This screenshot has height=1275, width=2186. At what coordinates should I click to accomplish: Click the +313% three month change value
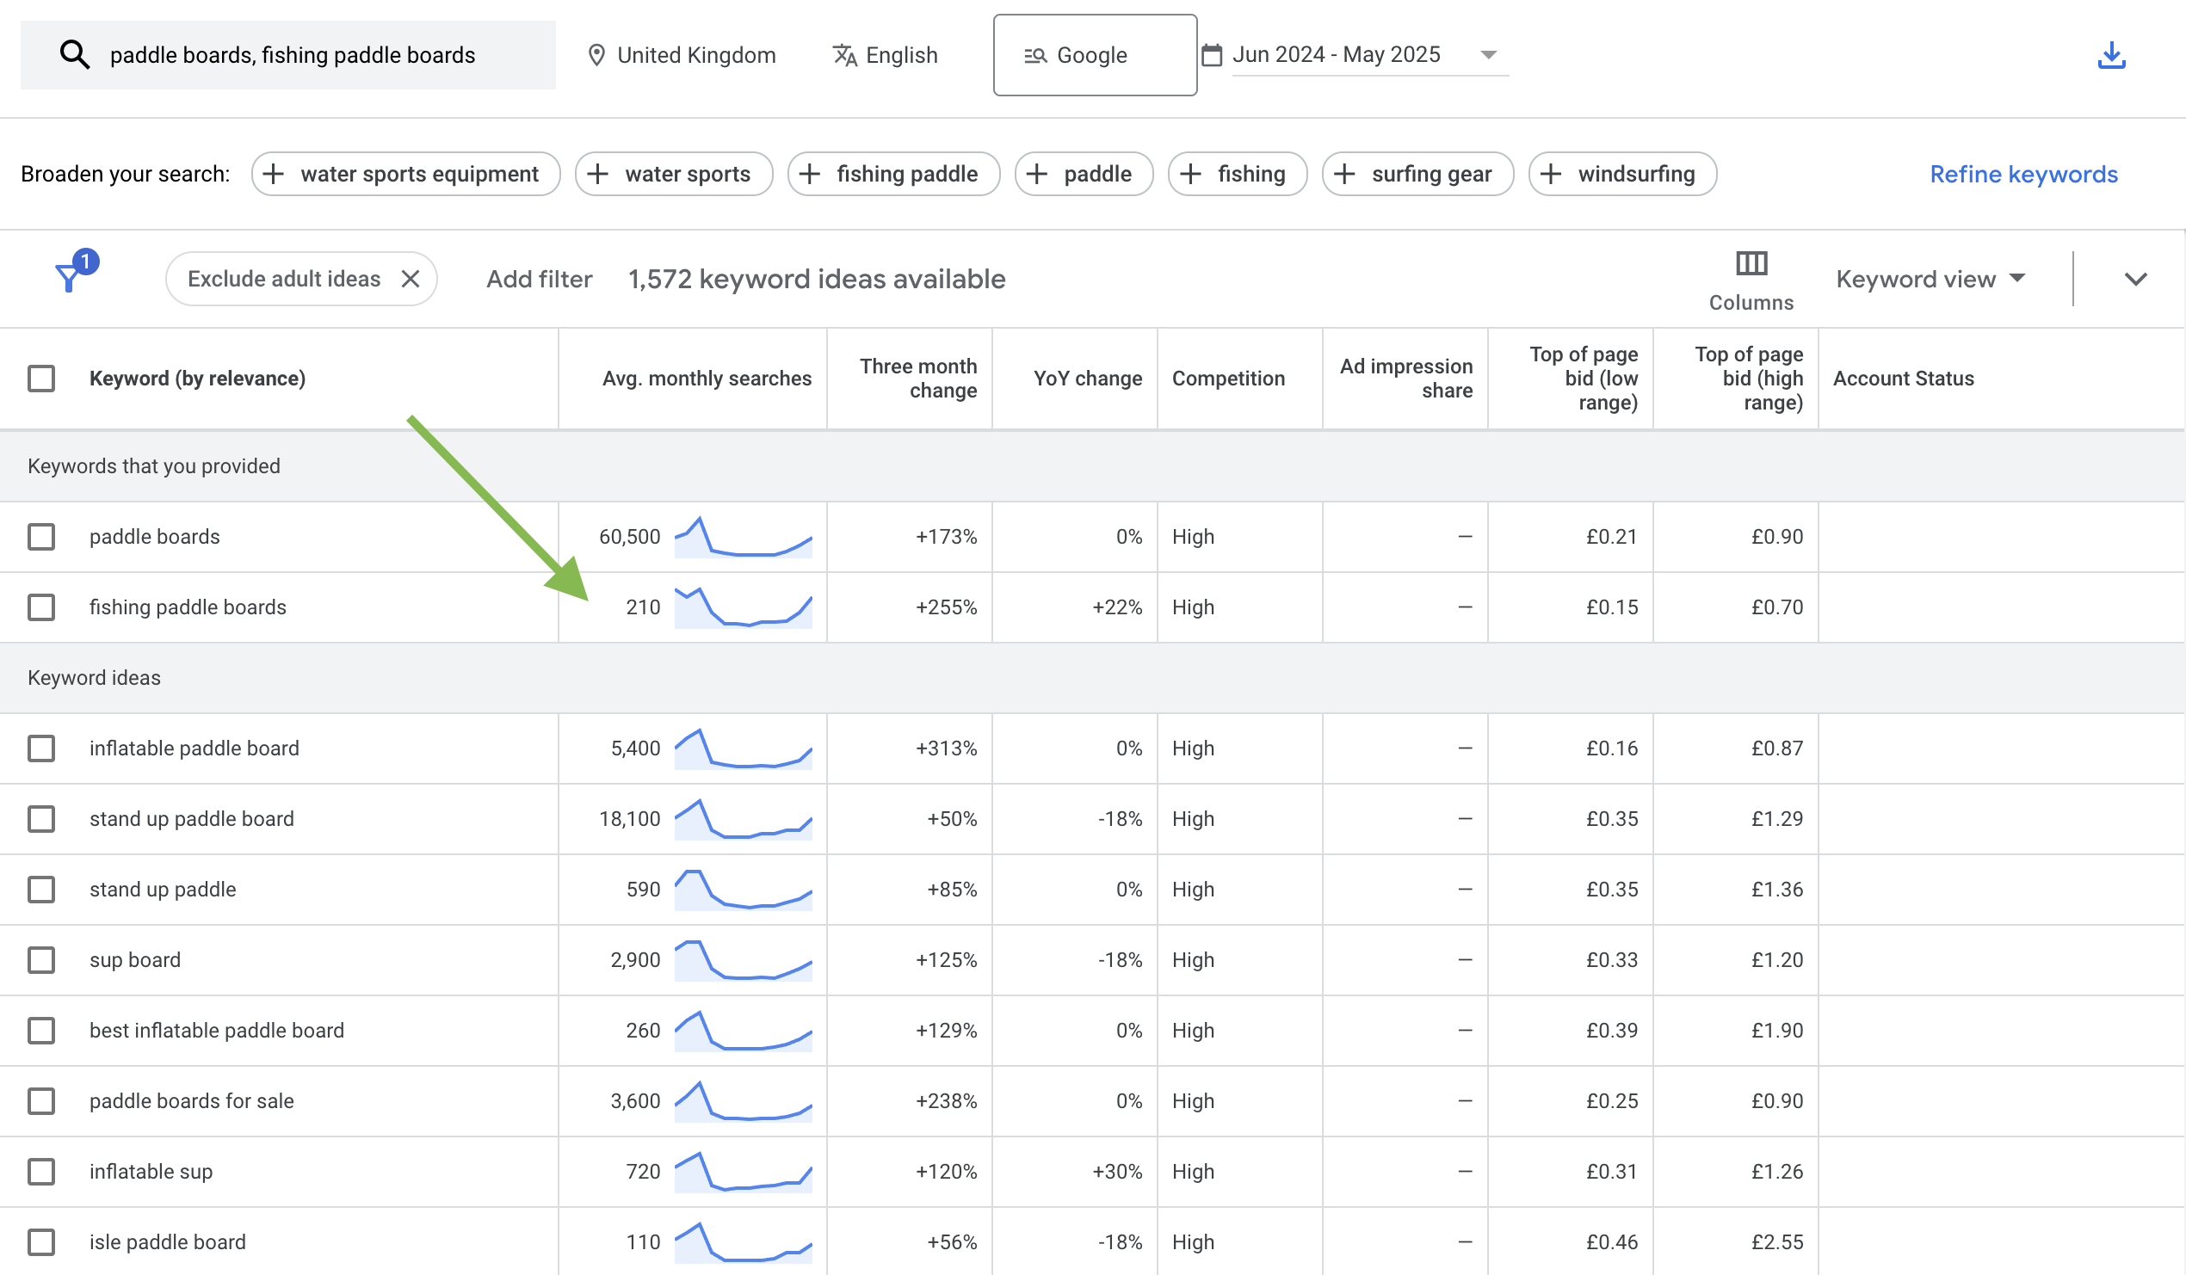point(947,748)
